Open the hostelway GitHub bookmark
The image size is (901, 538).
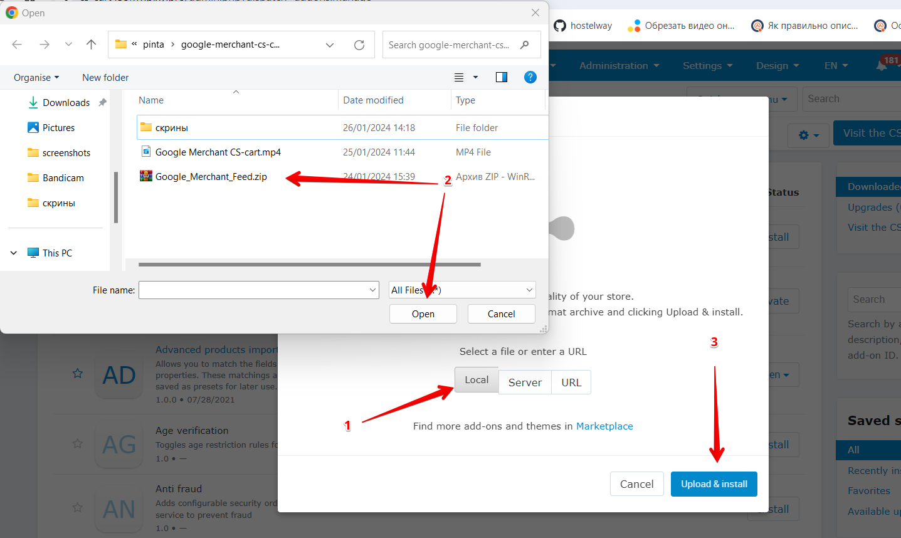582,26
